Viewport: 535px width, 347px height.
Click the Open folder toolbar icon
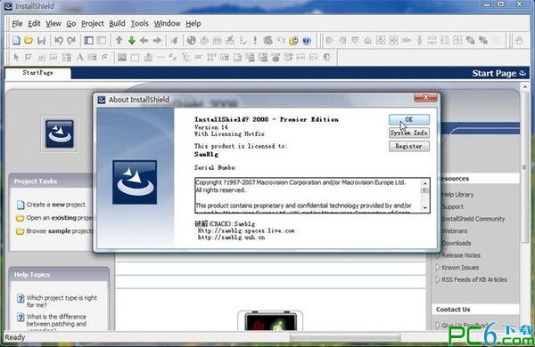29,40
